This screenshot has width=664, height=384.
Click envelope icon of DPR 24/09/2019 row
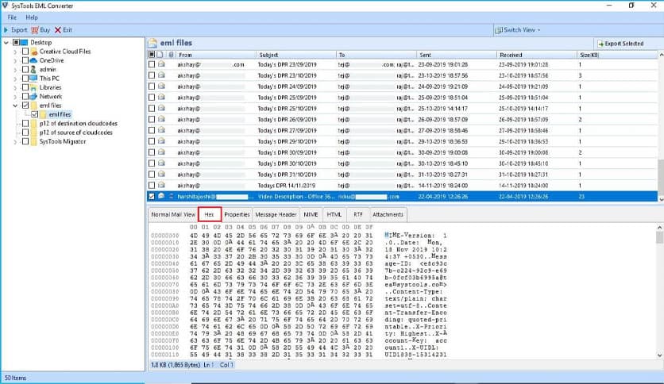point(161,86)
